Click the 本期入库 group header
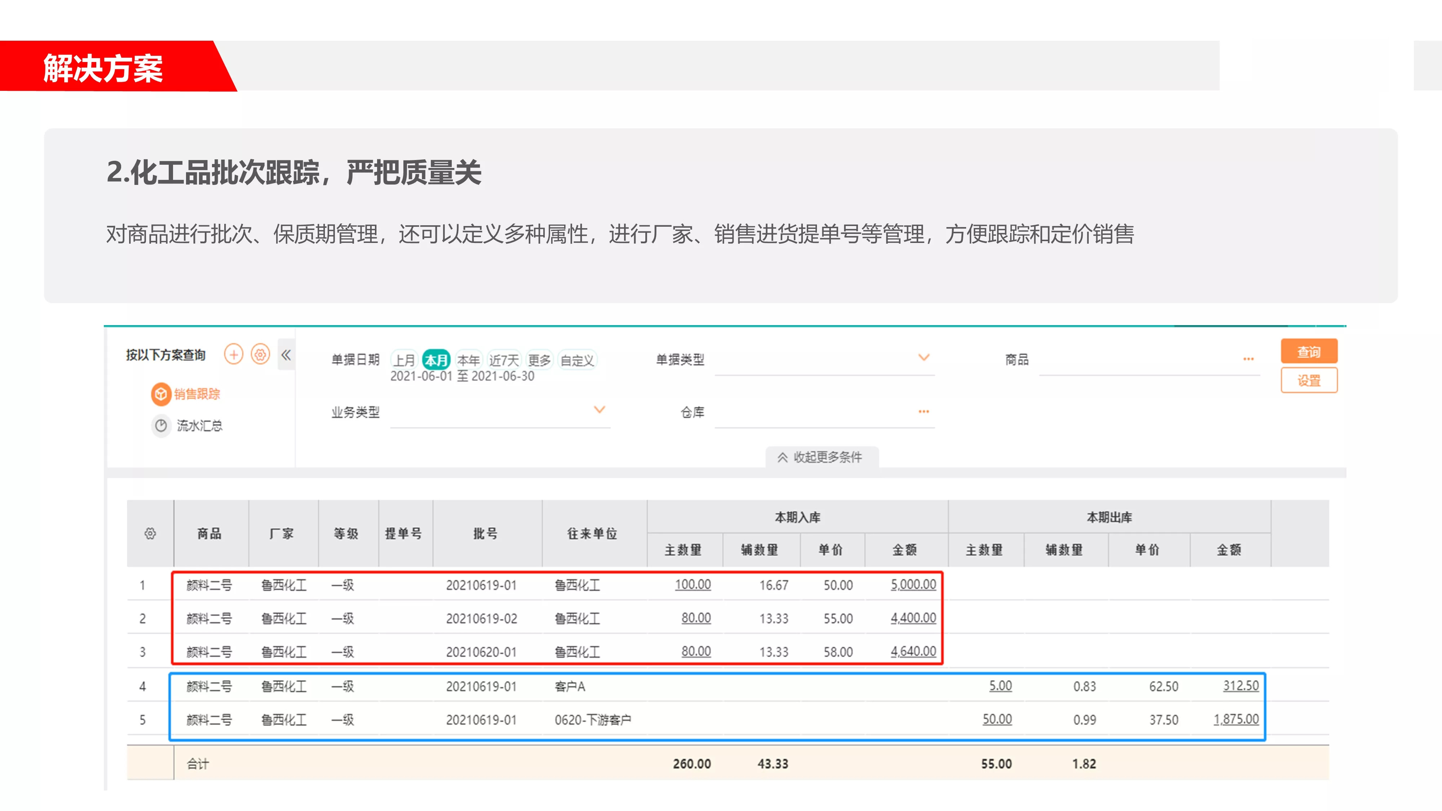 click(x=797, y=517)
